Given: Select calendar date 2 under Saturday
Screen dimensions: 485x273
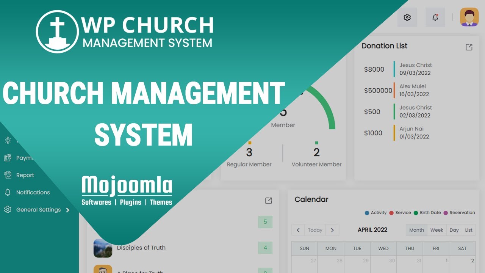Looking at the screenshot, I should (x=472, y=261).
